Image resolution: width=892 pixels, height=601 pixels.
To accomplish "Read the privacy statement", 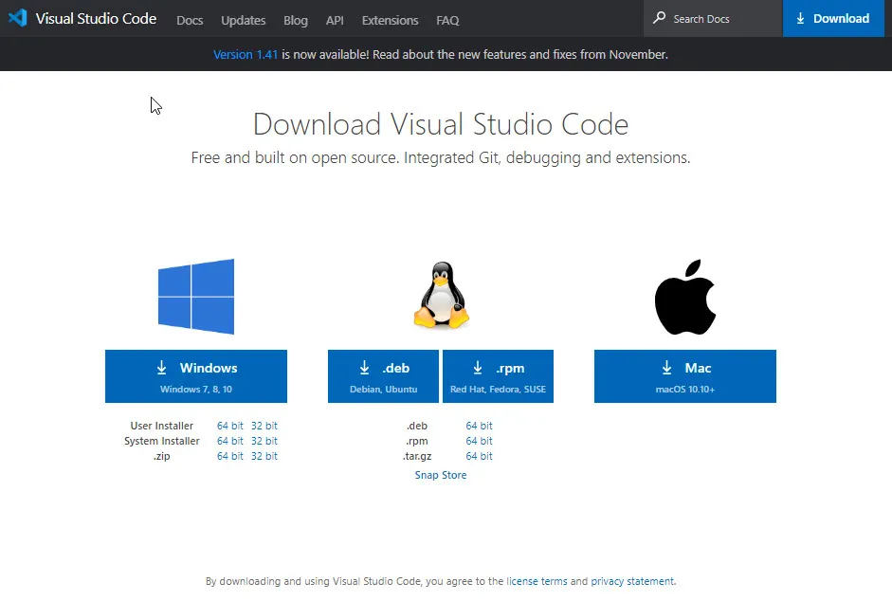I will click(x=632, y=581).
